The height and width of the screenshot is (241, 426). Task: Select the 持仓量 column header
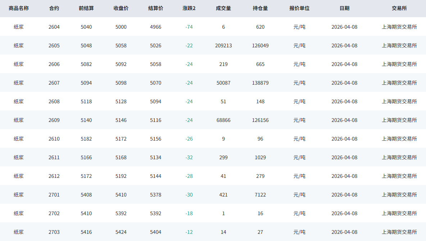click(260, 8)
